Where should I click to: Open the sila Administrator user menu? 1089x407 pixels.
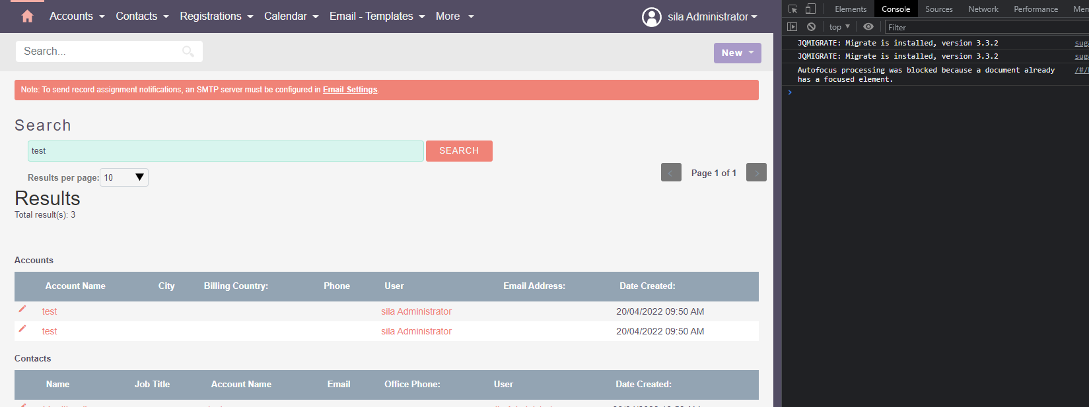[x=700, y=16]
